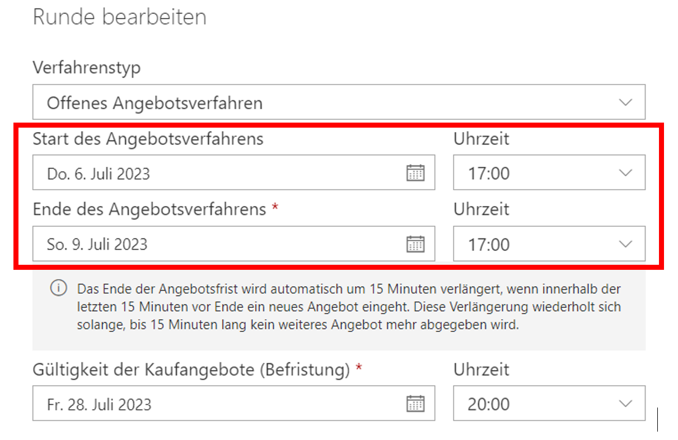This screenshot has height=440, width=678.
Task: Click the 'Runde bearbeiten' heading
Action: pos(119,17)
